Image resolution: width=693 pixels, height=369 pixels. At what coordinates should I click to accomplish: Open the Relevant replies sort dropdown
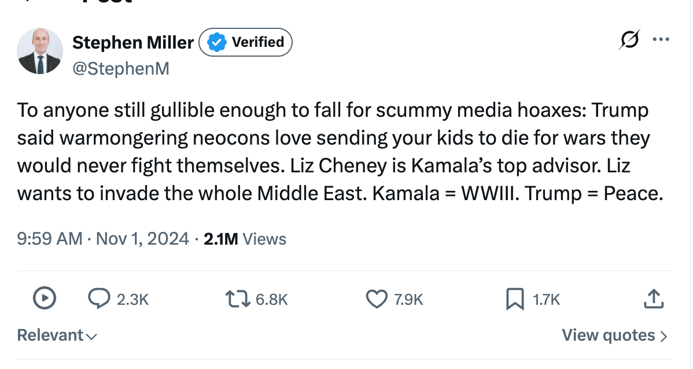[x=56, y=335]
